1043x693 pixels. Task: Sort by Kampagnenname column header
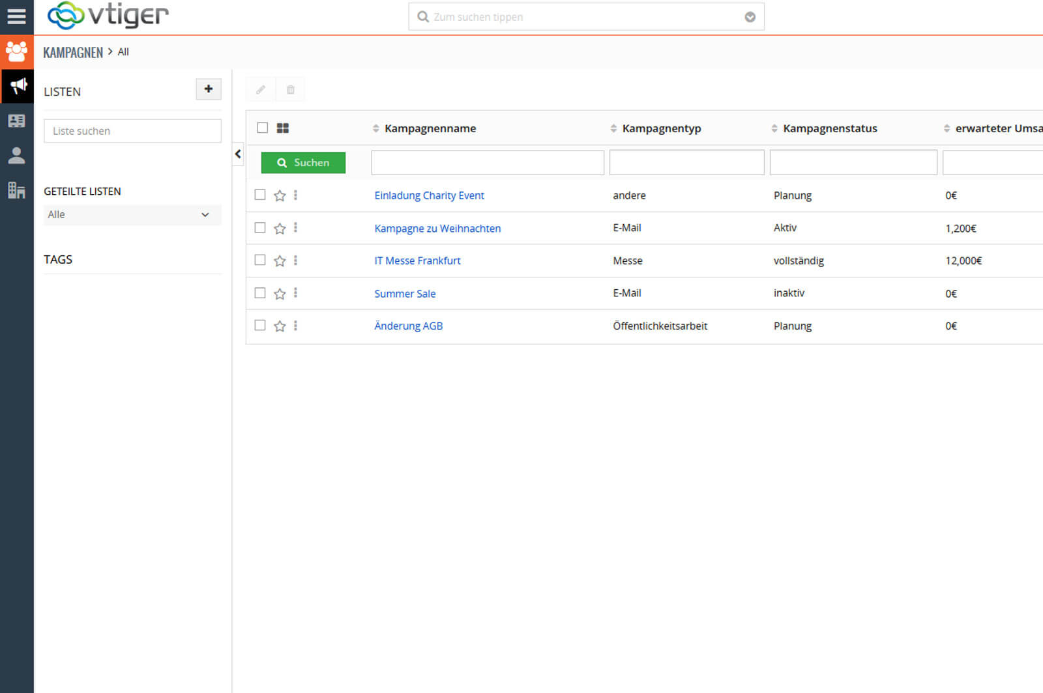[430, 128]
